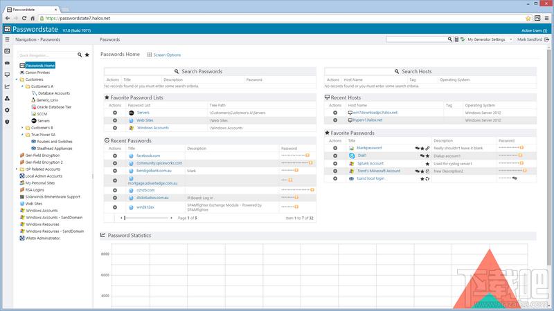Copy the facebook.com password to clipboard
554x311 pixels.
(307, 155)
